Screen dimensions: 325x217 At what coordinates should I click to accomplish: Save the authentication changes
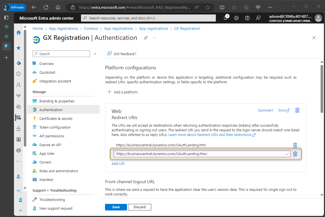click(x=116, y=207)
